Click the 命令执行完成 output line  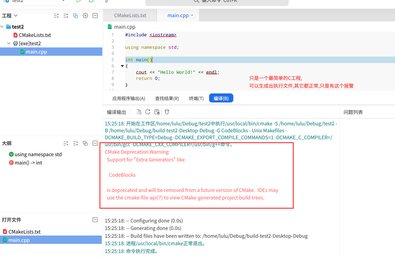pos(131,251)
